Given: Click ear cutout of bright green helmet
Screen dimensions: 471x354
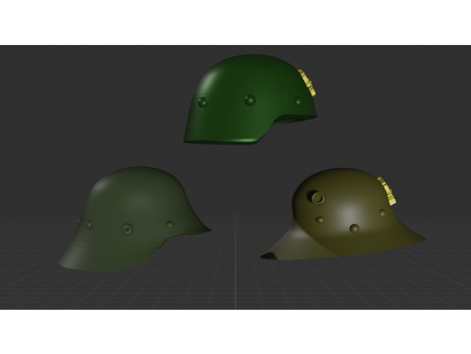Looking at the screenshot, I should 292,120.
